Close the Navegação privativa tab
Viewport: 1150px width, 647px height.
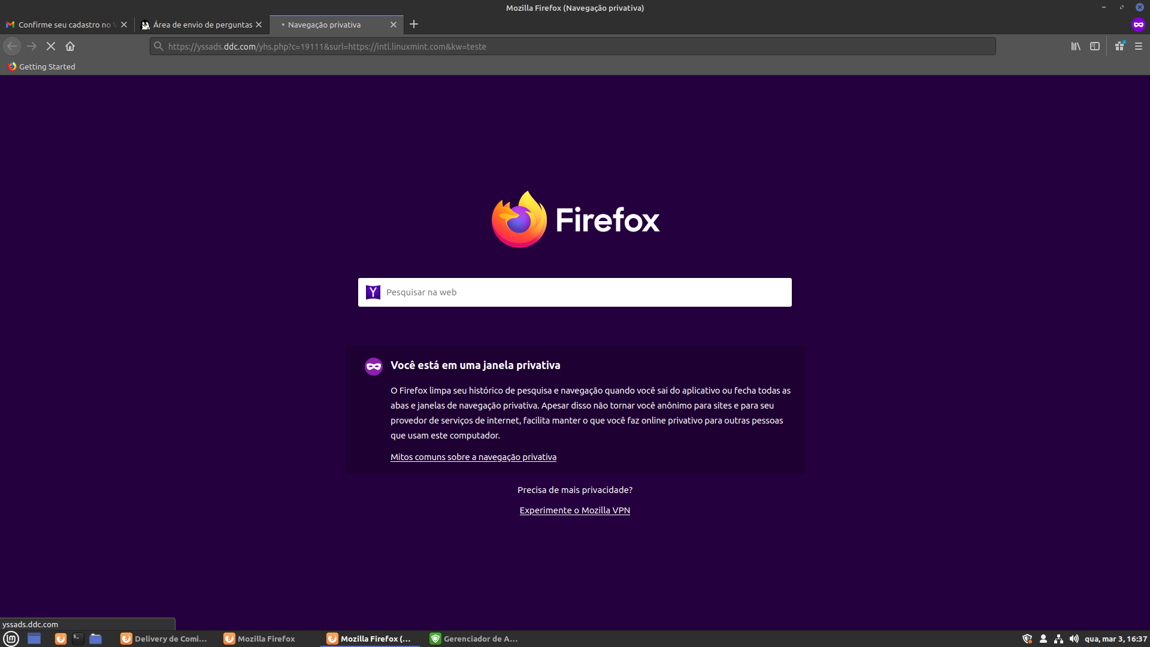394,25
